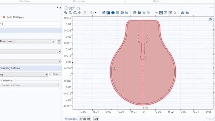
Task: Click the crosshair zoom-to-selection icon
Action: [80, 13]
